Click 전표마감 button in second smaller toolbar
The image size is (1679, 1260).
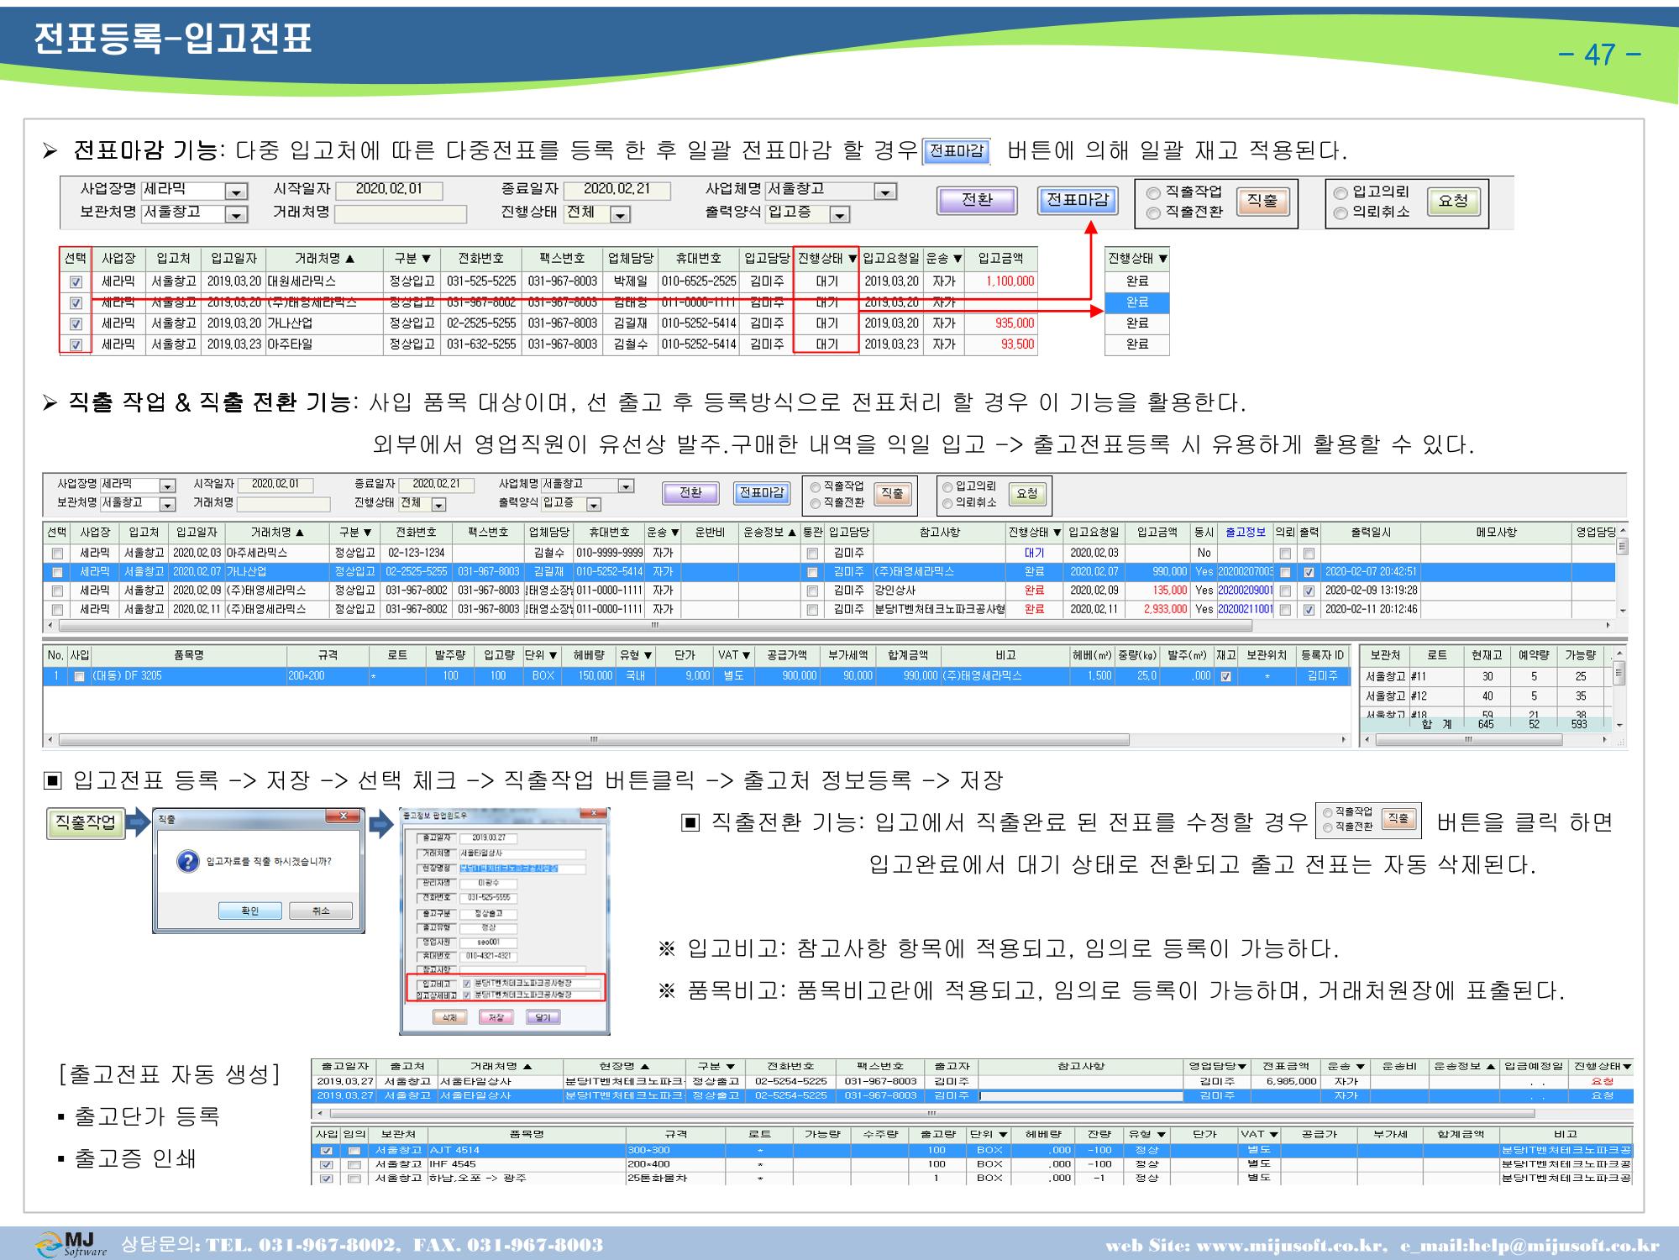pyautogui.click(x=761, y=493)
